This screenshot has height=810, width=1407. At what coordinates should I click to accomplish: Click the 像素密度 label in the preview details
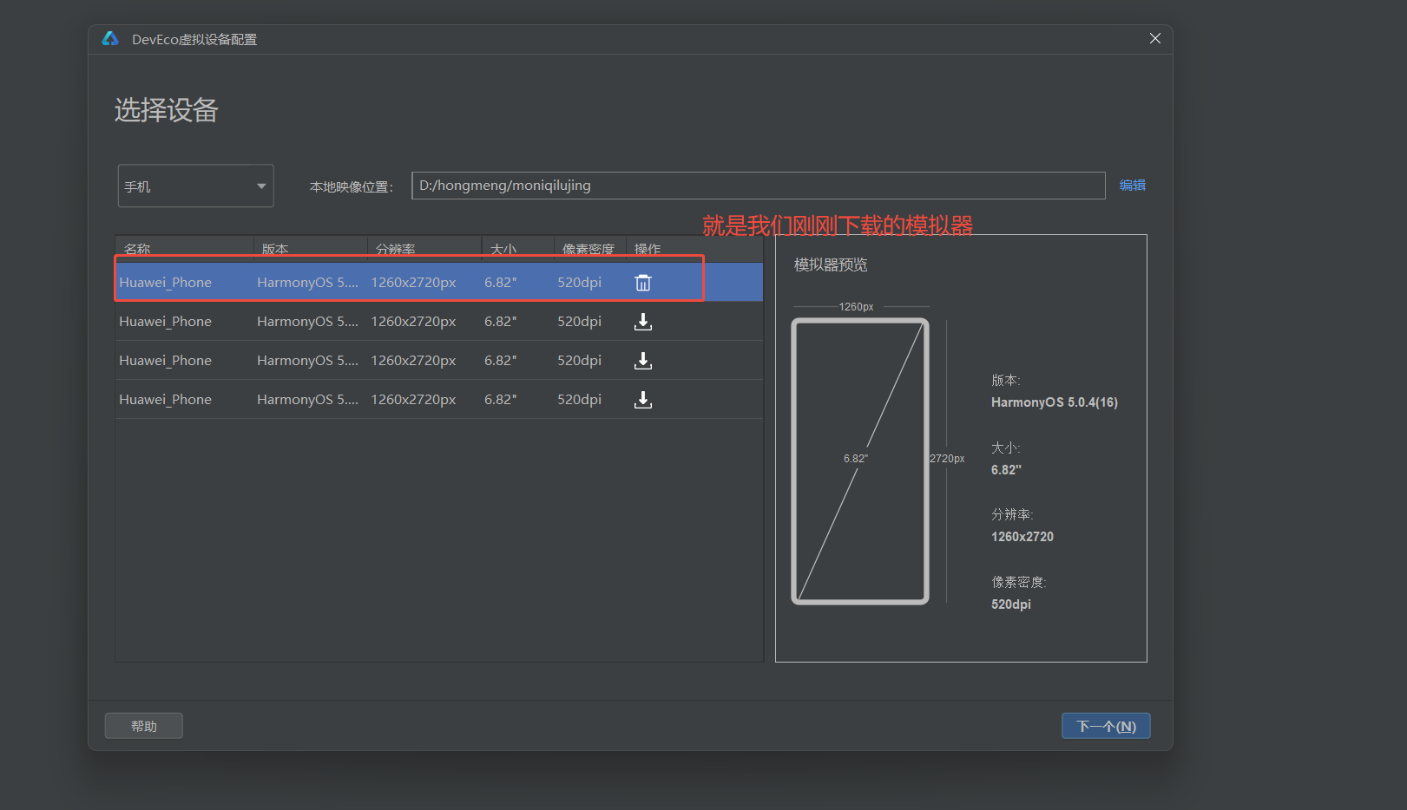point(1019,582)
